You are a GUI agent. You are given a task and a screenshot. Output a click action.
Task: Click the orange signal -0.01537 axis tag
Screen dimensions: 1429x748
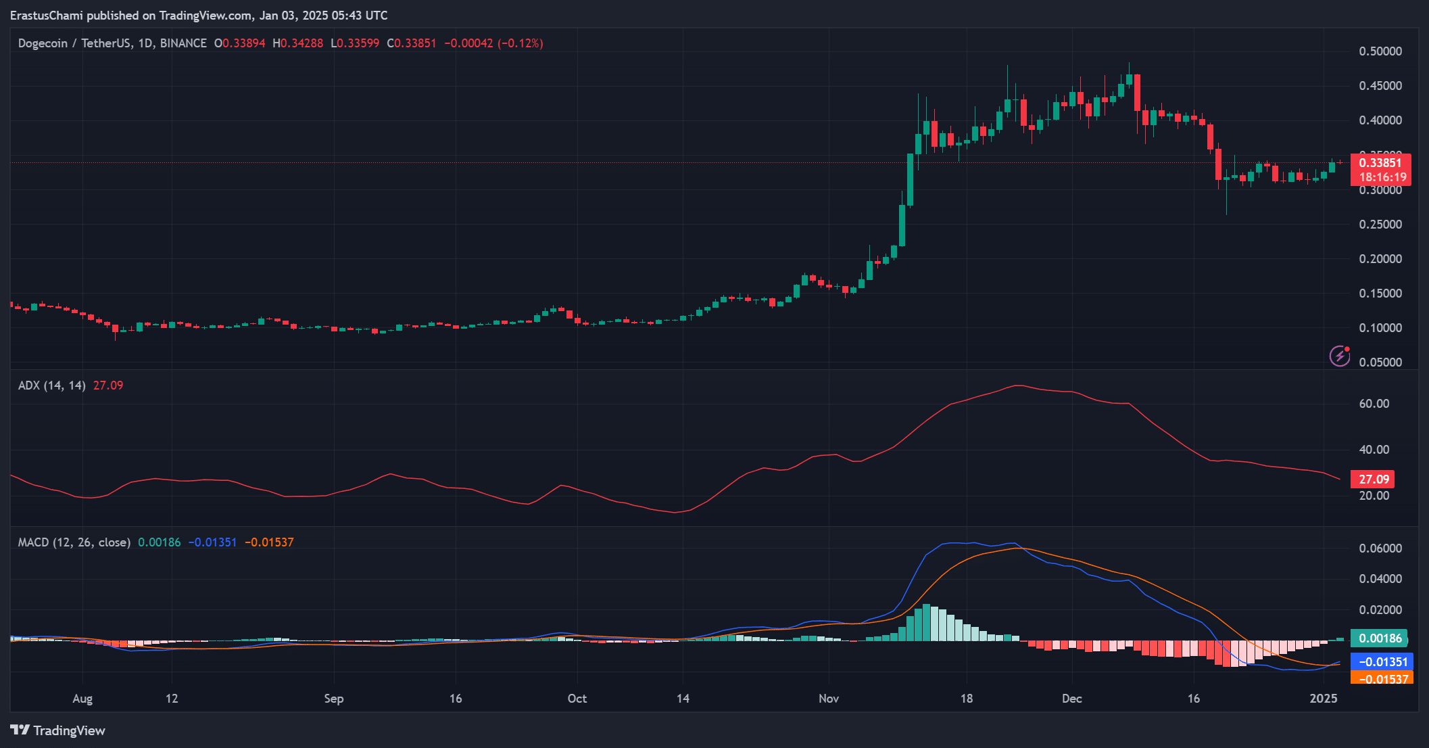1382,678
